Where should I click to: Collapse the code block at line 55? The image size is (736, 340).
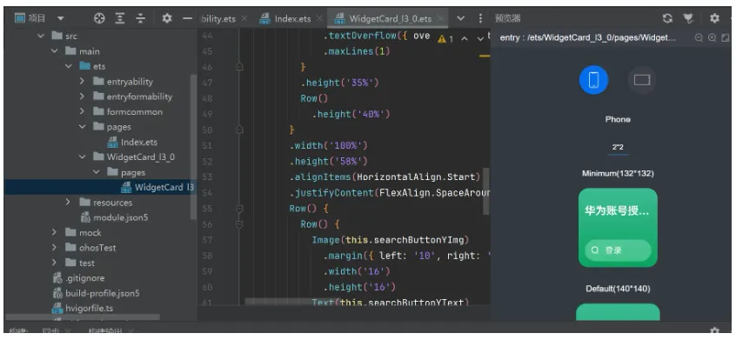pyautogui.click(x=239, y=208)
